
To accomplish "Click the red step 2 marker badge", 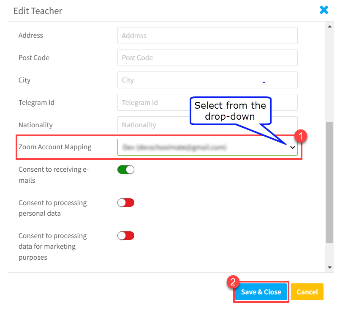I will (233, 282).
